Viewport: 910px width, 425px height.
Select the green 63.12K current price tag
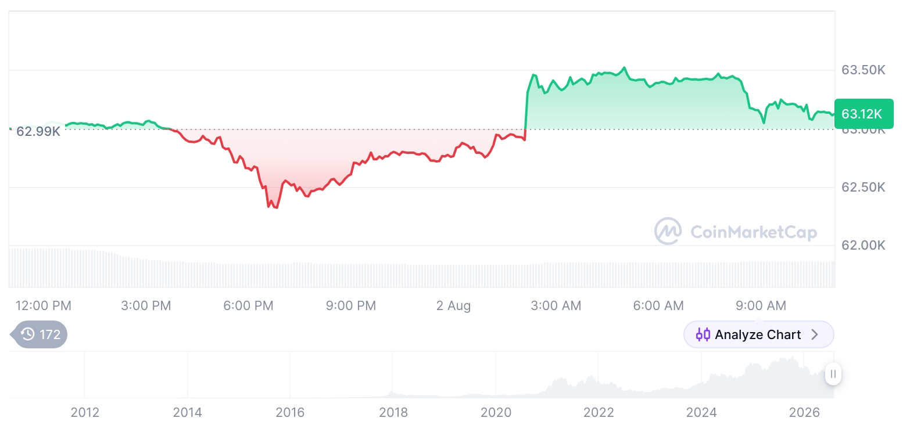pos(864,114)
